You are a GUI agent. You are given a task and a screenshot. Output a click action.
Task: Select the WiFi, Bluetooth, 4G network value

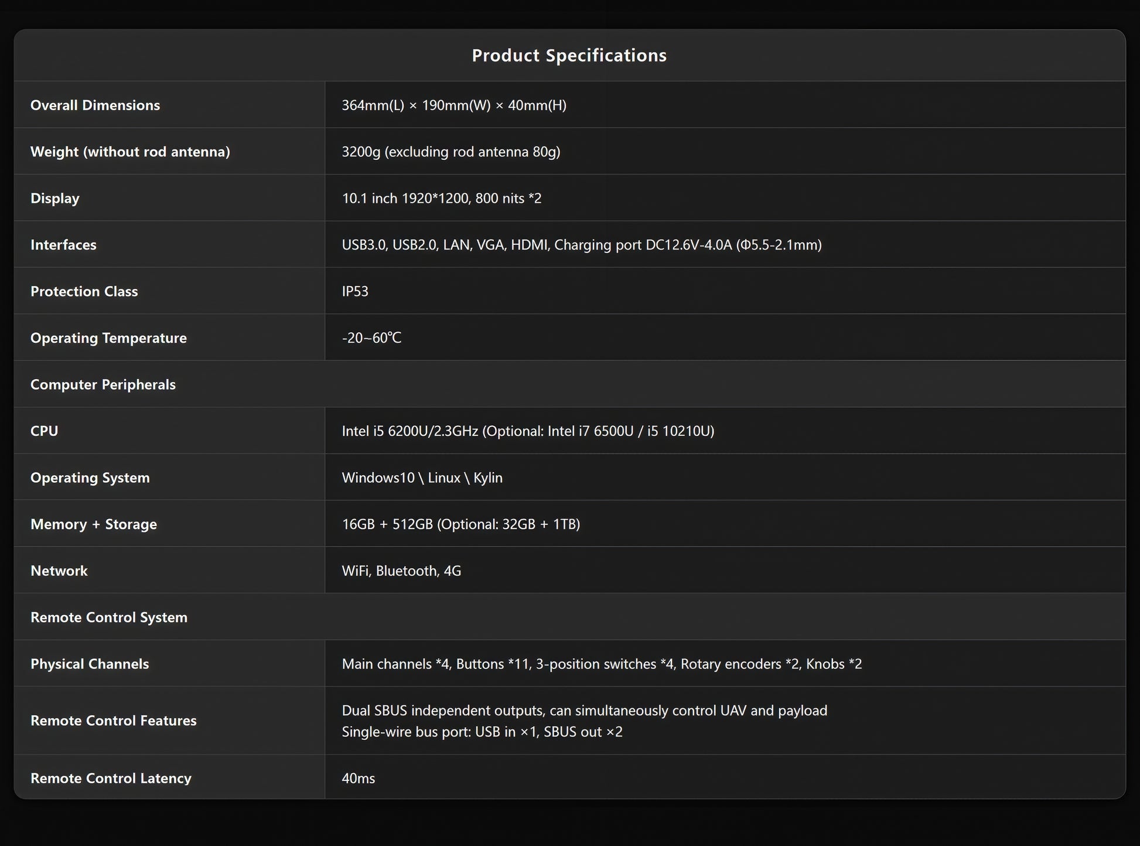[401, 571]
